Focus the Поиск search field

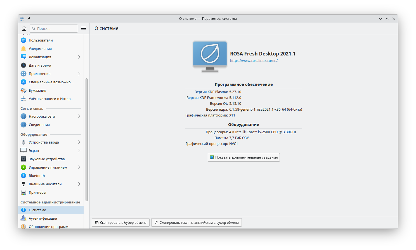tap(54, 28)
